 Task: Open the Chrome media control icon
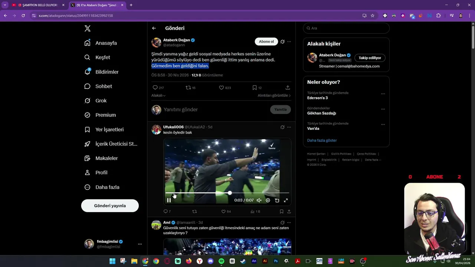coord(452,16)
